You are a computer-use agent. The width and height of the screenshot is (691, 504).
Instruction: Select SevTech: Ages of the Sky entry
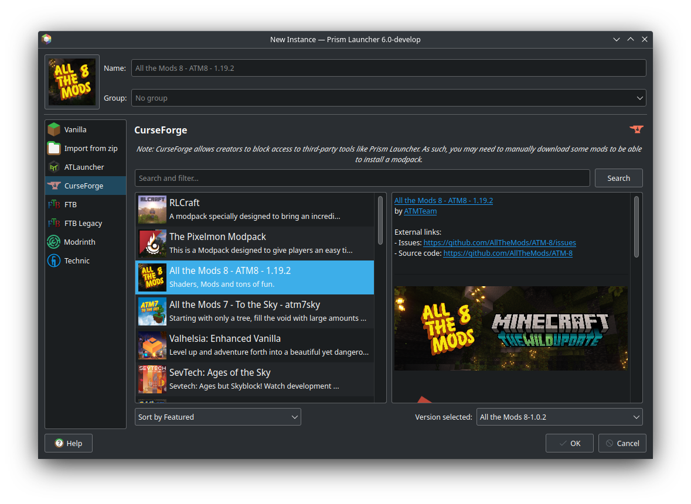[254, 379]
